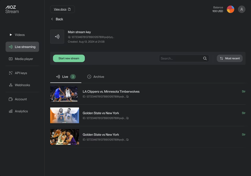Go to API keys page

coord(22,73)
